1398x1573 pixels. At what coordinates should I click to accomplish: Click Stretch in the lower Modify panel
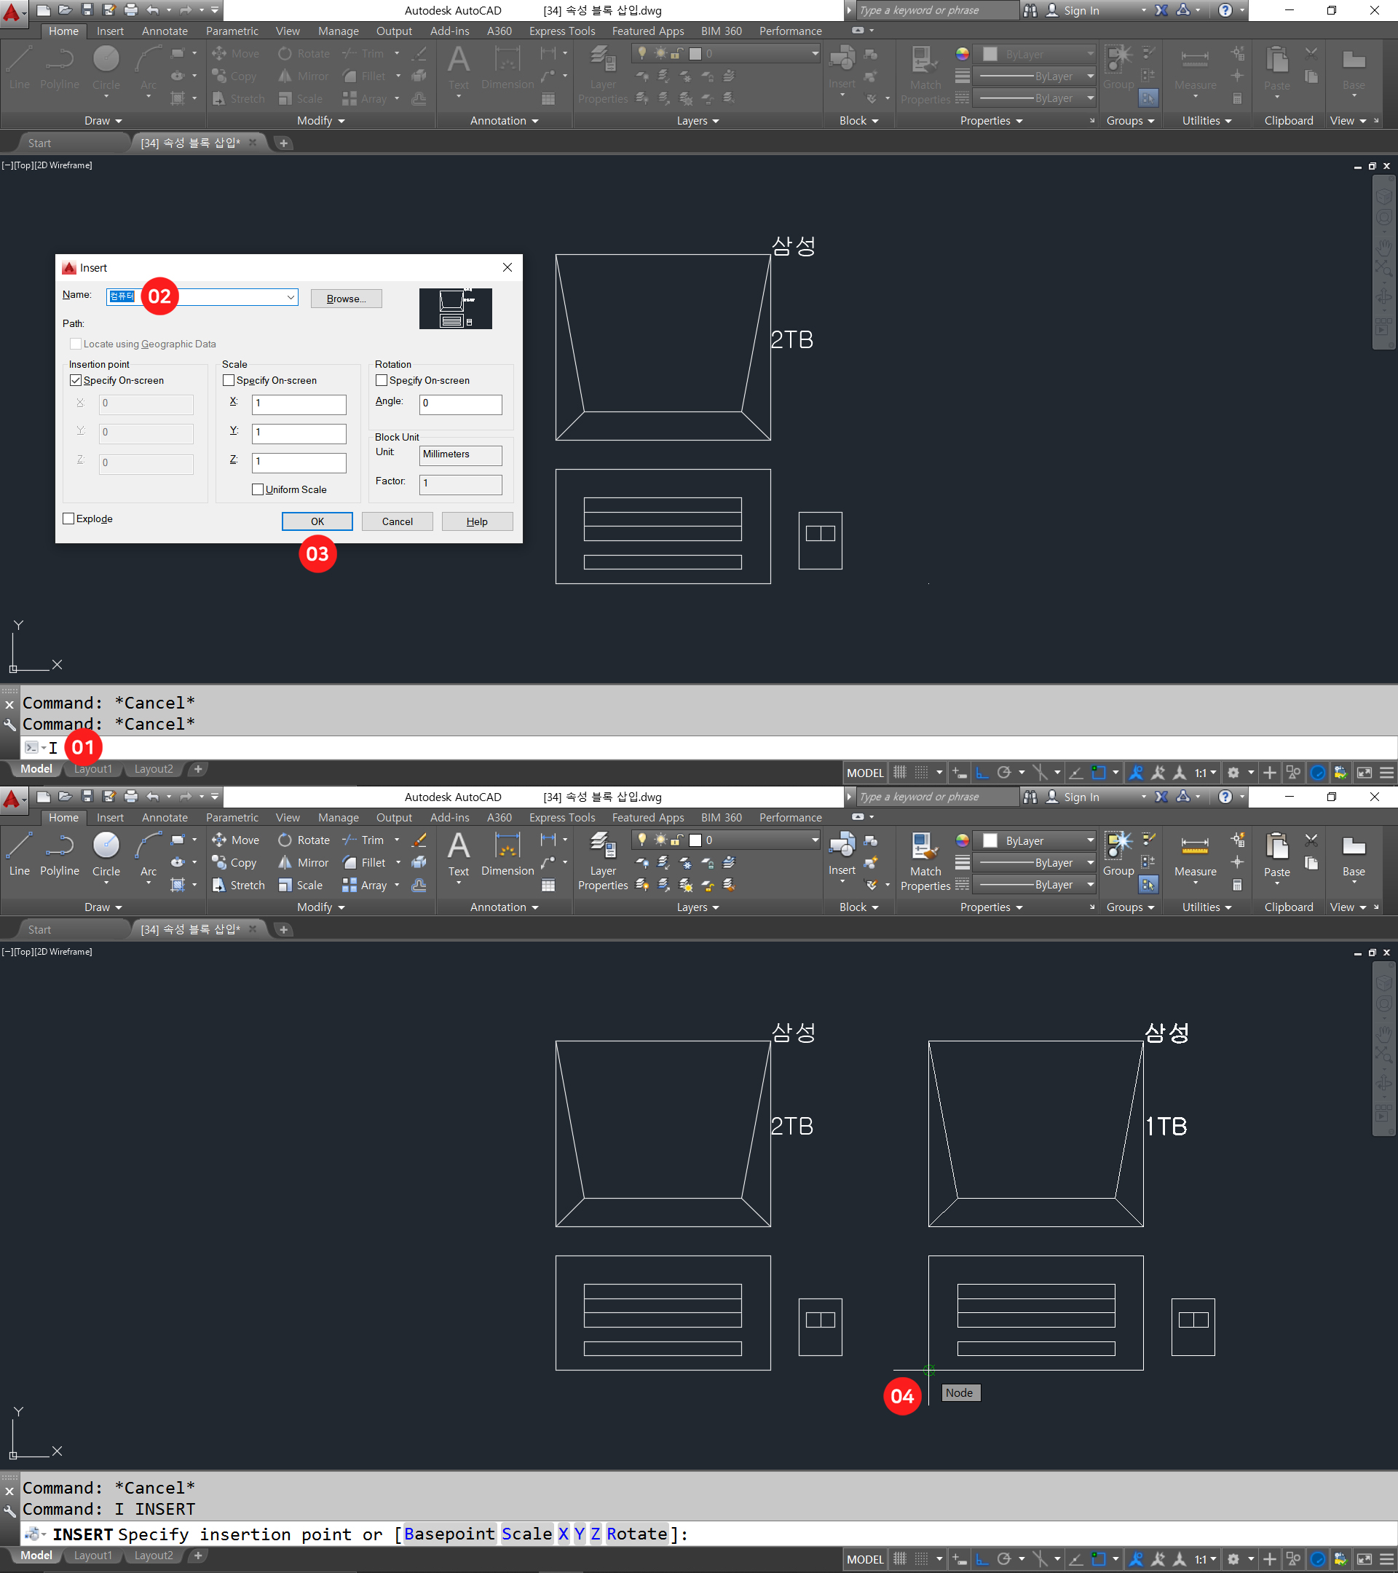[239, 885]
